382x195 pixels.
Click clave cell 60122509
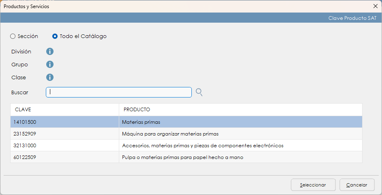[x=25, y=157]
